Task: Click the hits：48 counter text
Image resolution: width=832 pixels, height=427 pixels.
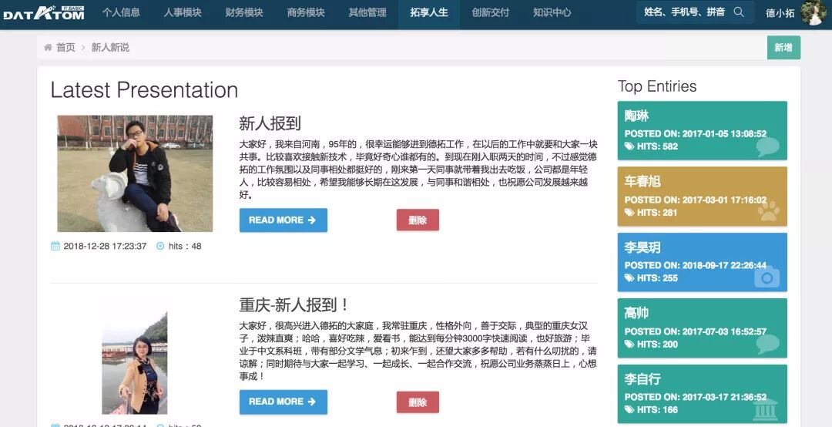Action: tap(185, 246)
